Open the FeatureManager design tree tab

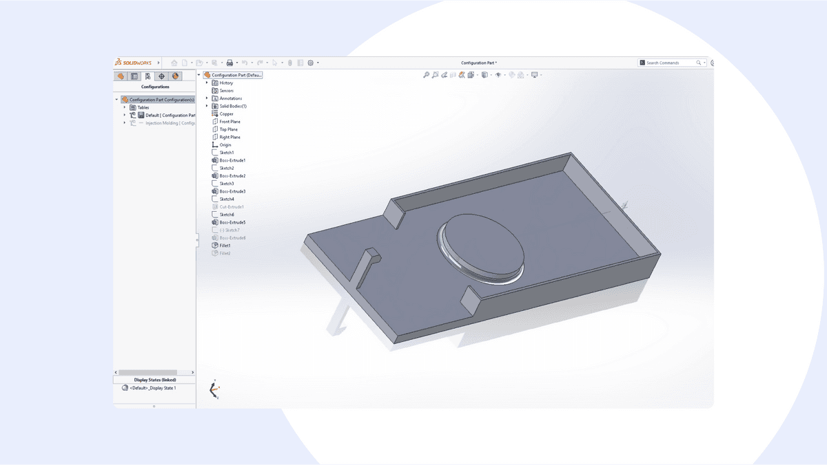tap(121, 76)
